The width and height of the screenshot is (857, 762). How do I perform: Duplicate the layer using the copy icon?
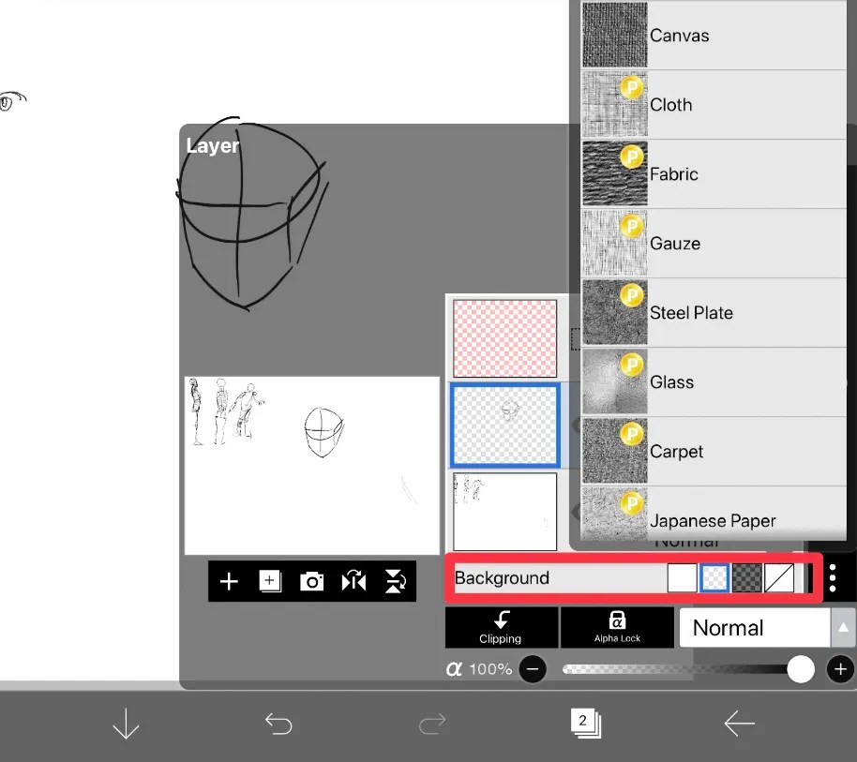[x=270, y=581]
